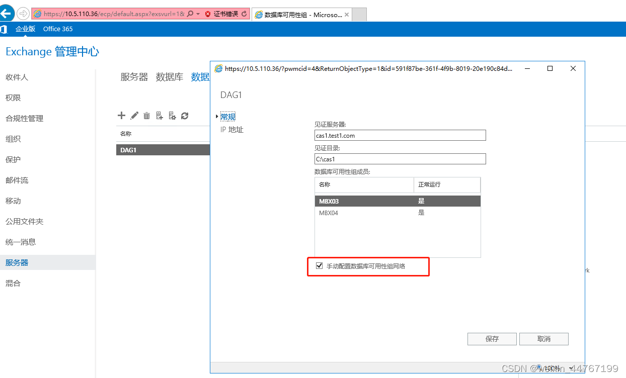Screen dimensions: 626x378
Task: Minimize the DAG1 dialog window
Action: click(x=527, y=68)
